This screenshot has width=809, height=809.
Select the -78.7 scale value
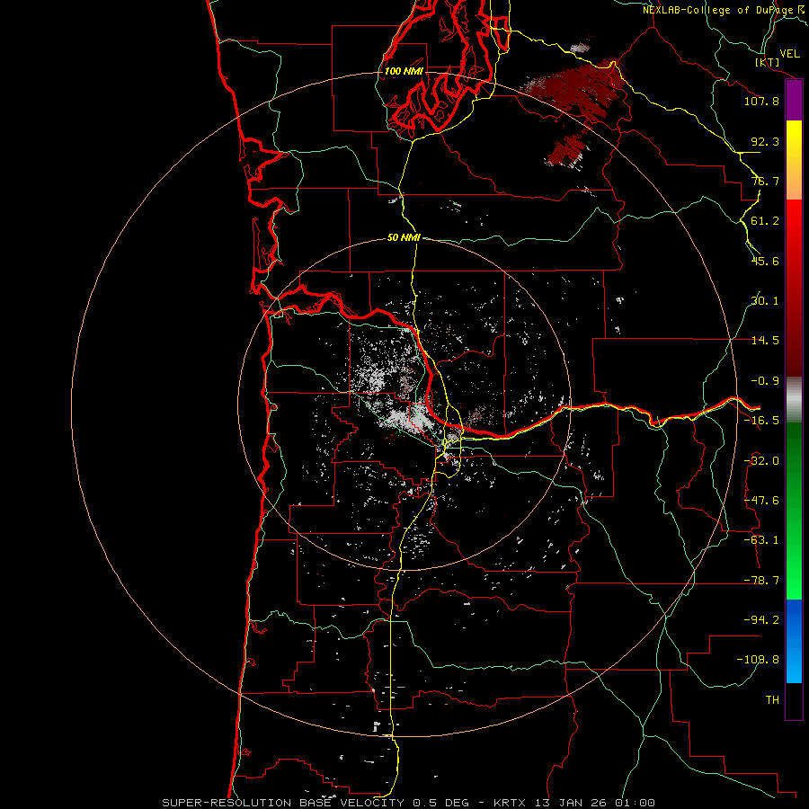(761, 581)
